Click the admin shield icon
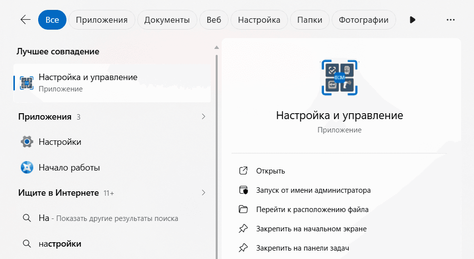Screen dimensions: 474x259 [243, 190]
